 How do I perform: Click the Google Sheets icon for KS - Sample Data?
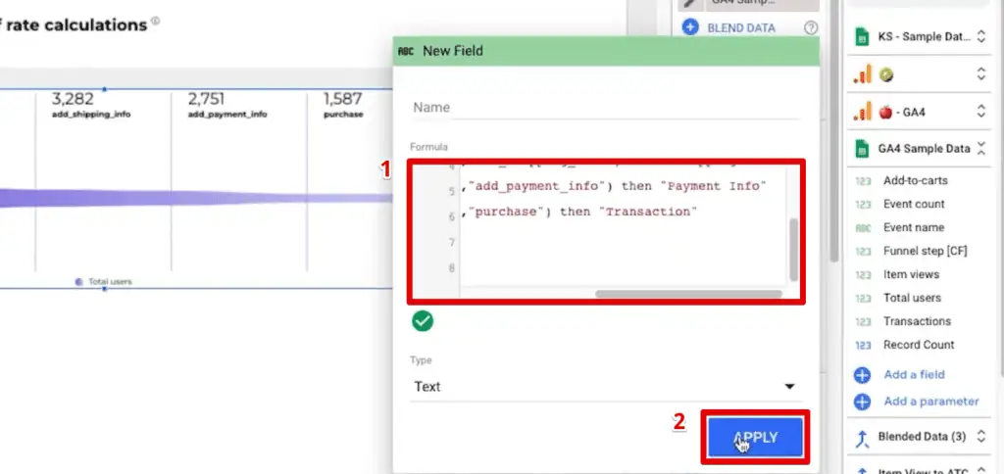click(863, 37)
